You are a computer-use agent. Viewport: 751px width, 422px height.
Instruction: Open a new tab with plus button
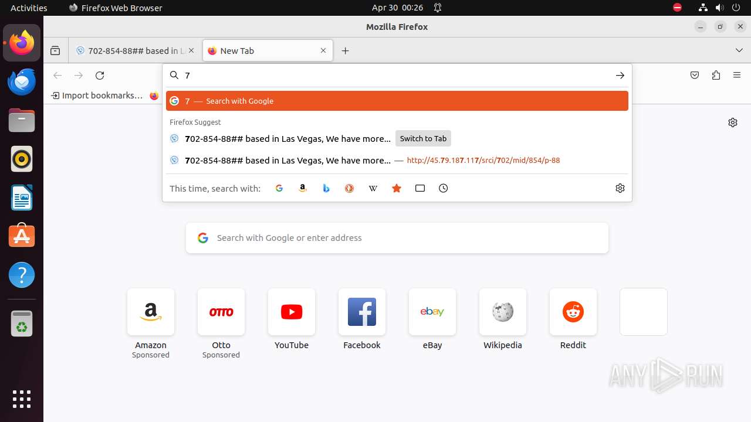[346, 51]
